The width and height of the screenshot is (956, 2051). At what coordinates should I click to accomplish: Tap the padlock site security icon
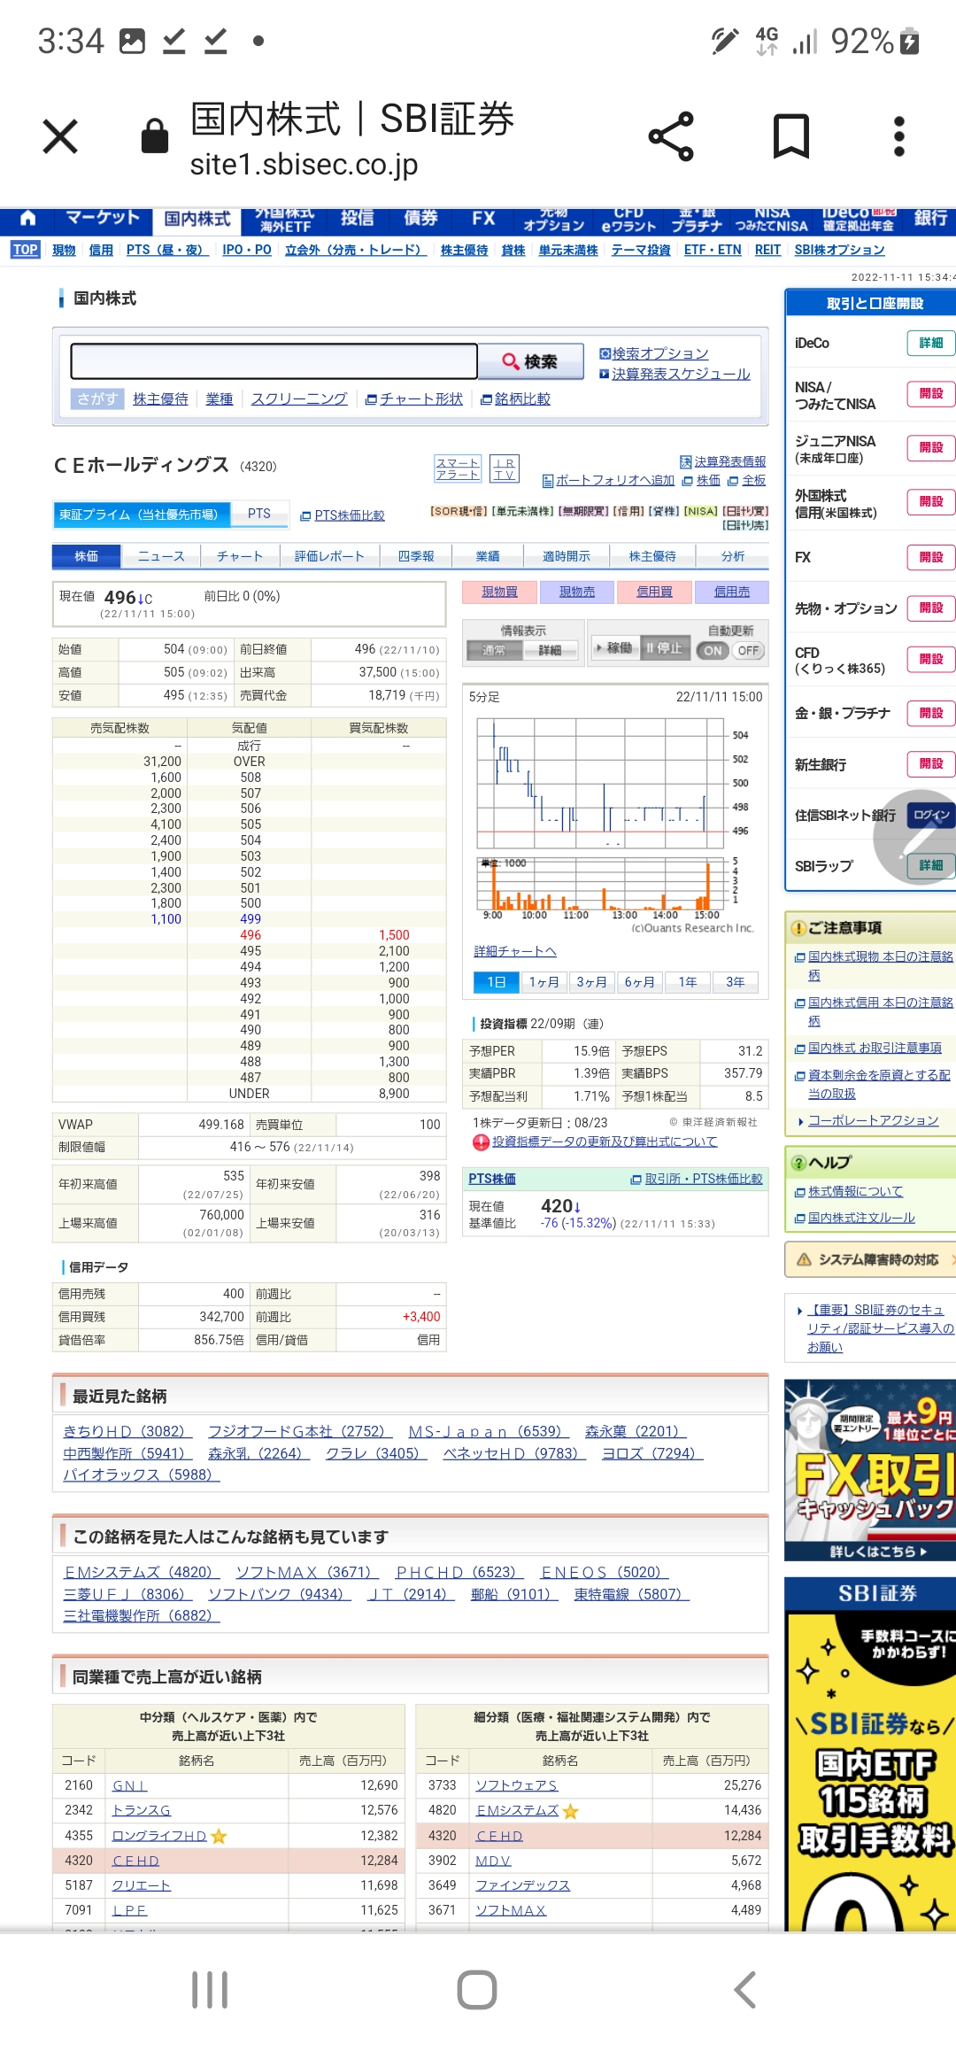155,135
